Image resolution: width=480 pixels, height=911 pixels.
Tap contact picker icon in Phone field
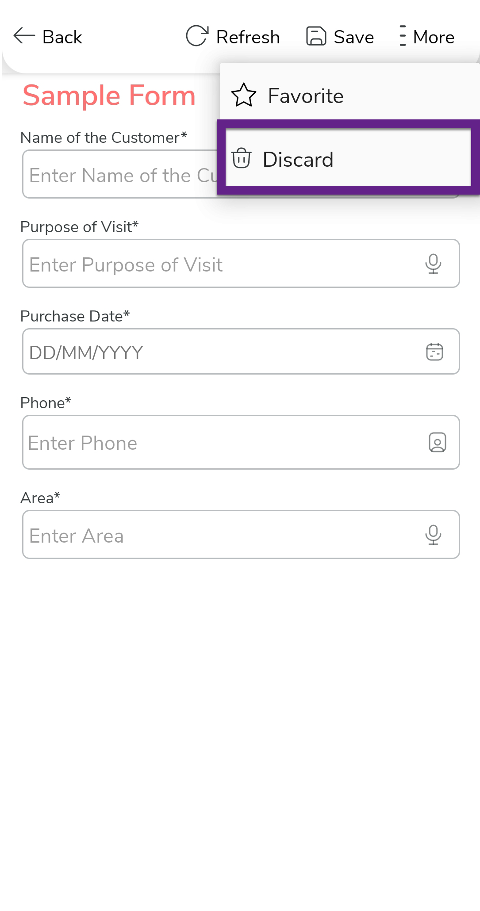click(x=437, y=442)
